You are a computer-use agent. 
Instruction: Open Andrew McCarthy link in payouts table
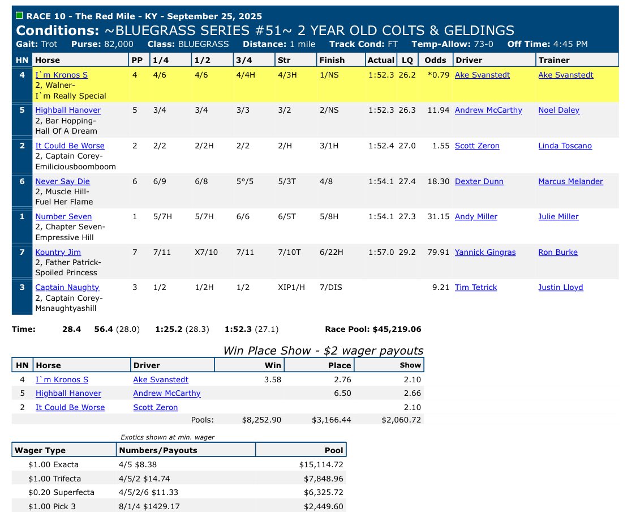(167, 394)
